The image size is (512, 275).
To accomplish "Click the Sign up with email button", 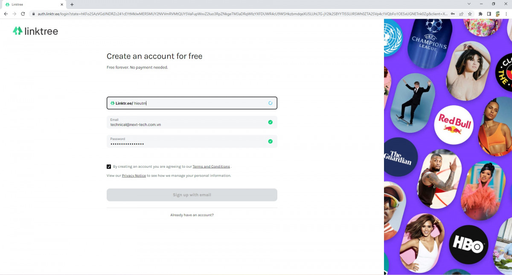I will (192, 195).
